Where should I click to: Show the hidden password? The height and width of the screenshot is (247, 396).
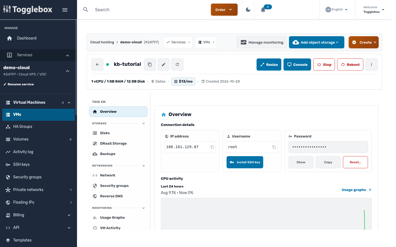301,162
